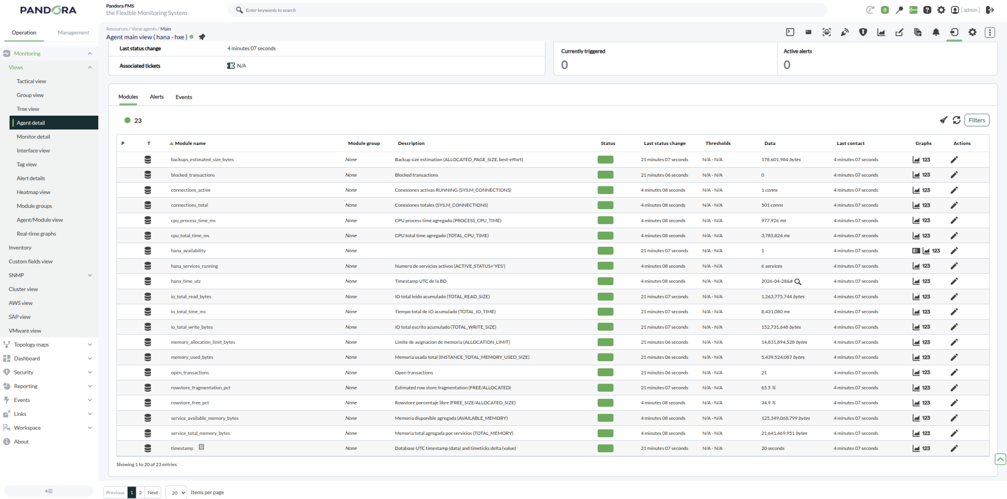The image size is (1007, 499).
Task: Click the note icon next to timestamp module
Action: [x=201, y=447]
